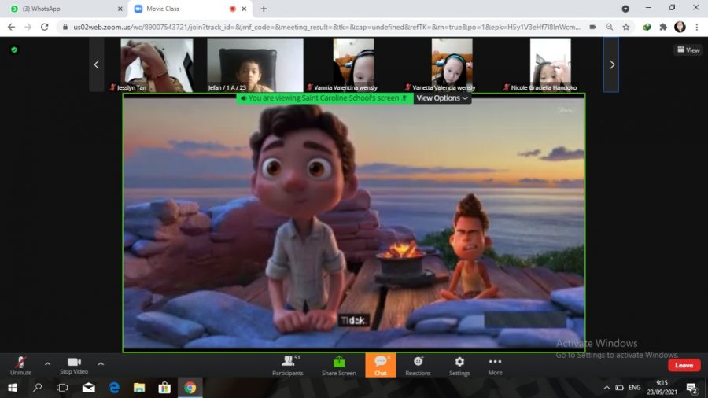Open the View Options dropdown
This screenshot has width=708, height=398.
(442, 98)
